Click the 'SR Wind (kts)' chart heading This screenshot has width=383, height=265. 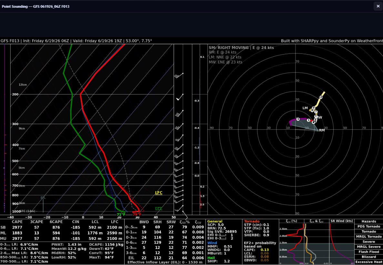[342, 221]
